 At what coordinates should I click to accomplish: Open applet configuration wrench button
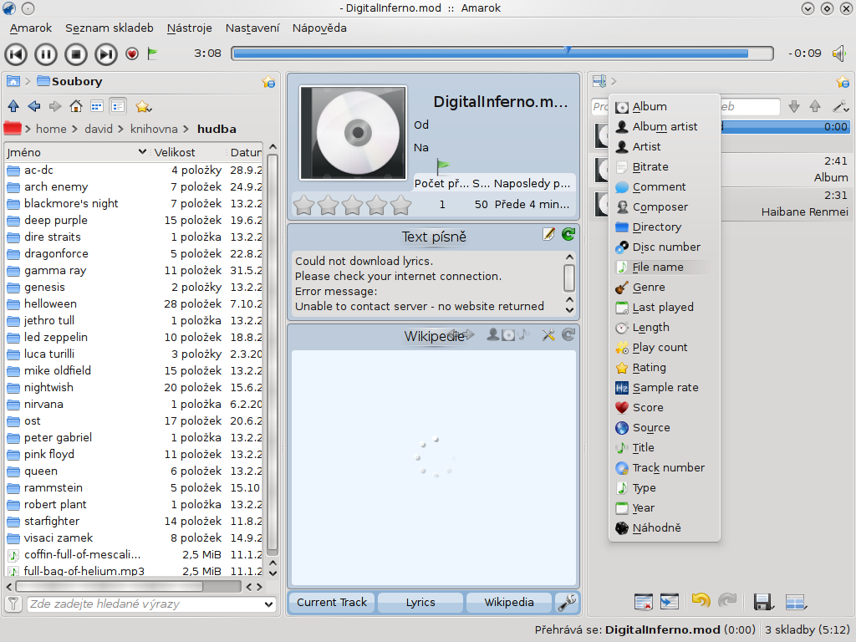[568, 602]
